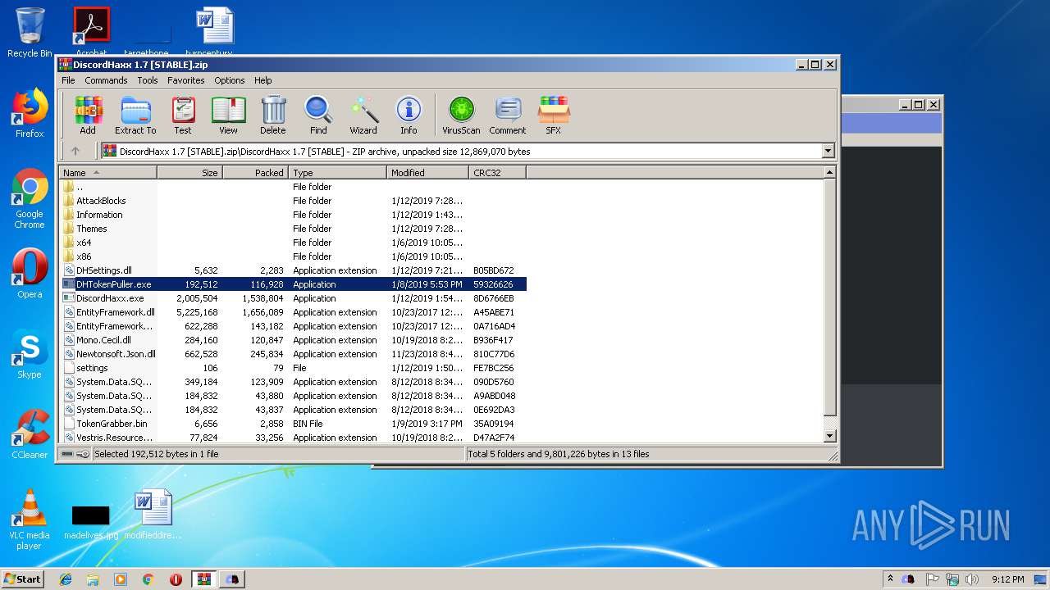Image resolution: width=1050 pixels, height=590 pixels.
Task: Open VLC media player shortcut
Action: click(30, 520)
